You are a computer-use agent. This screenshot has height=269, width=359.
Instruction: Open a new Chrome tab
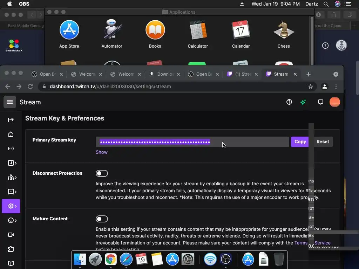coord(309,74)
